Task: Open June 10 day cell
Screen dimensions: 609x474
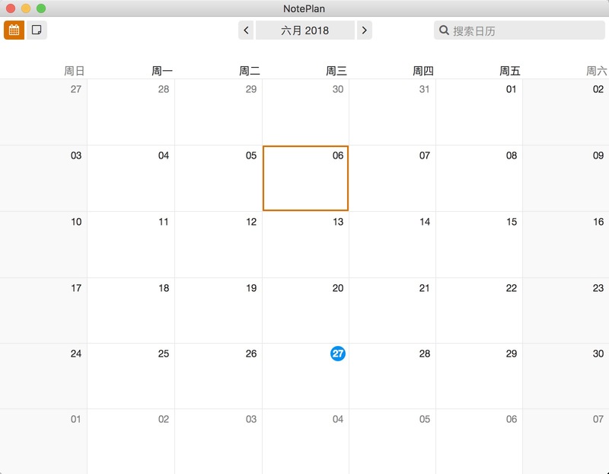Action: [x=43, y=244]
